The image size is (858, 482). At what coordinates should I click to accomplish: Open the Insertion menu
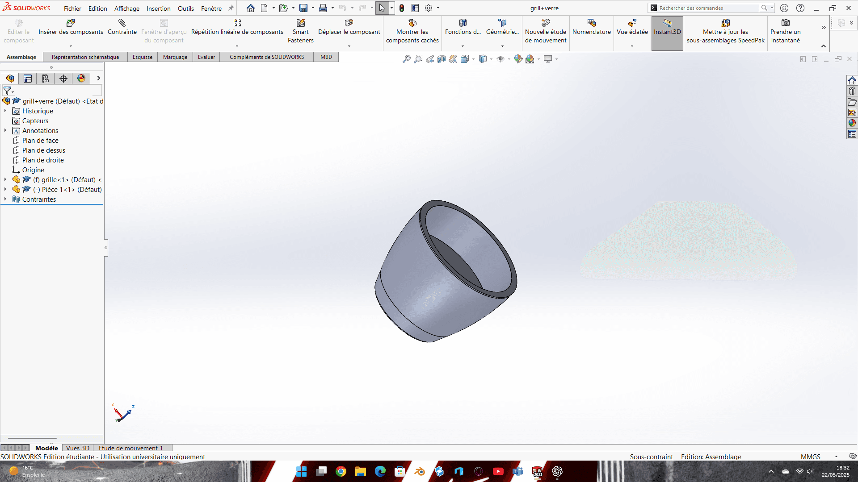[x=159, y=8]
